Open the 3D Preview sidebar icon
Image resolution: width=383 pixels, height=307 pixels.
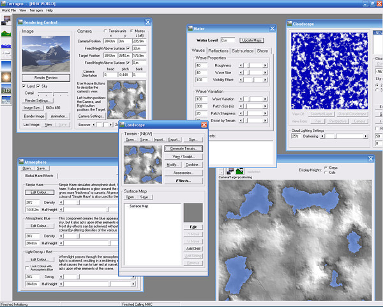click(x=6, y=89)
